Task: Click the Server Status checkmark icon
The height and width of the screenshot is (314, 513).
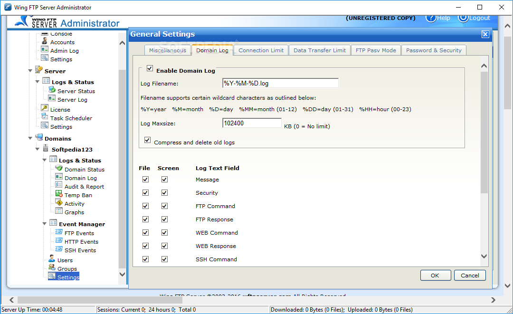Action: click(52, 90)
